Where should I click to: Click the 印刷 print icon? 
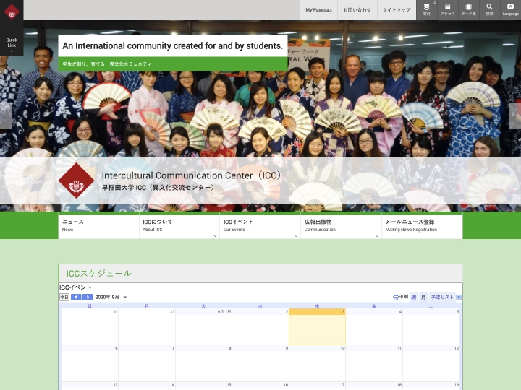400,297
